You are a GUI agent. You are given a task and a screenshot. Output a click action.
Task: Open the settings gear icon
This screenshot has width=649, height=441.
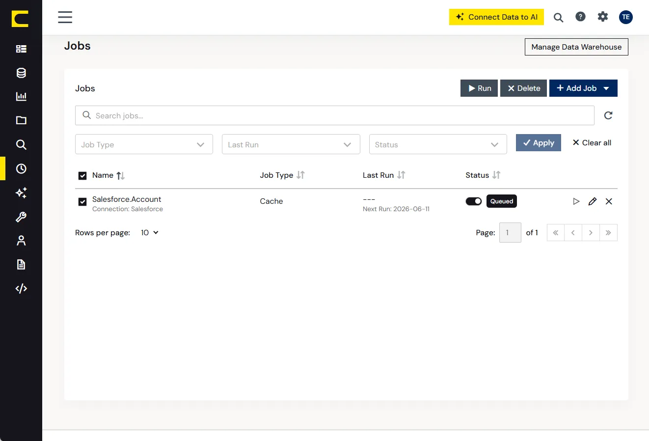pyautogui.click(x=603, y=17)
